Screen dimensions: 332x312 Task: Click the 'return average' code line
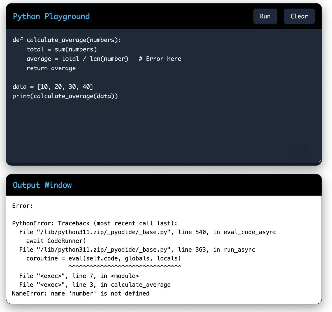(51, 68)
